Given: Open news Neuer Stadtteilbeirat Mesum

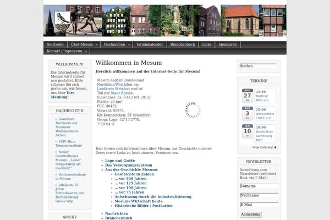Looking at the screenshot, I should coord(68,160).
